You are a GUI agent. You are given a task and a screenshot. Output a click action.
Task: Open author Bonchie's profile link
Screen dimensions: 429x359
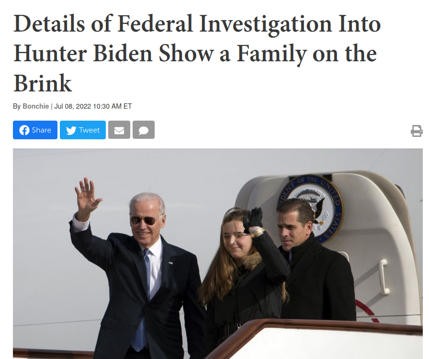[x=35, y=106]
